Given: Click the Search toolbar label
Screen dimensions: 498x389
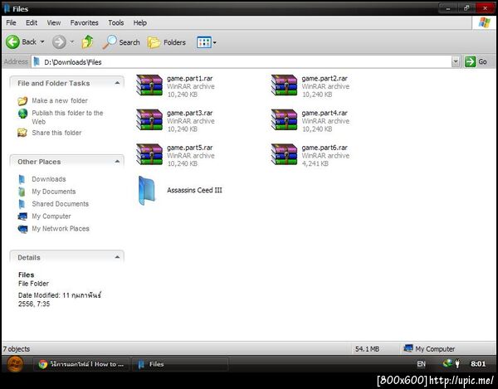Looking at the screenshot, I should point(129,42).
